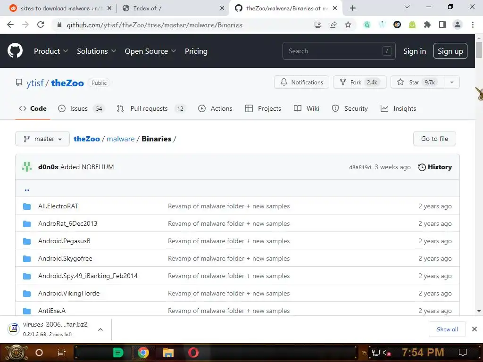Open Task View on the taskbar
This screenshot has height=362, width=483.
pyautogui.click(x=62, y=353)
